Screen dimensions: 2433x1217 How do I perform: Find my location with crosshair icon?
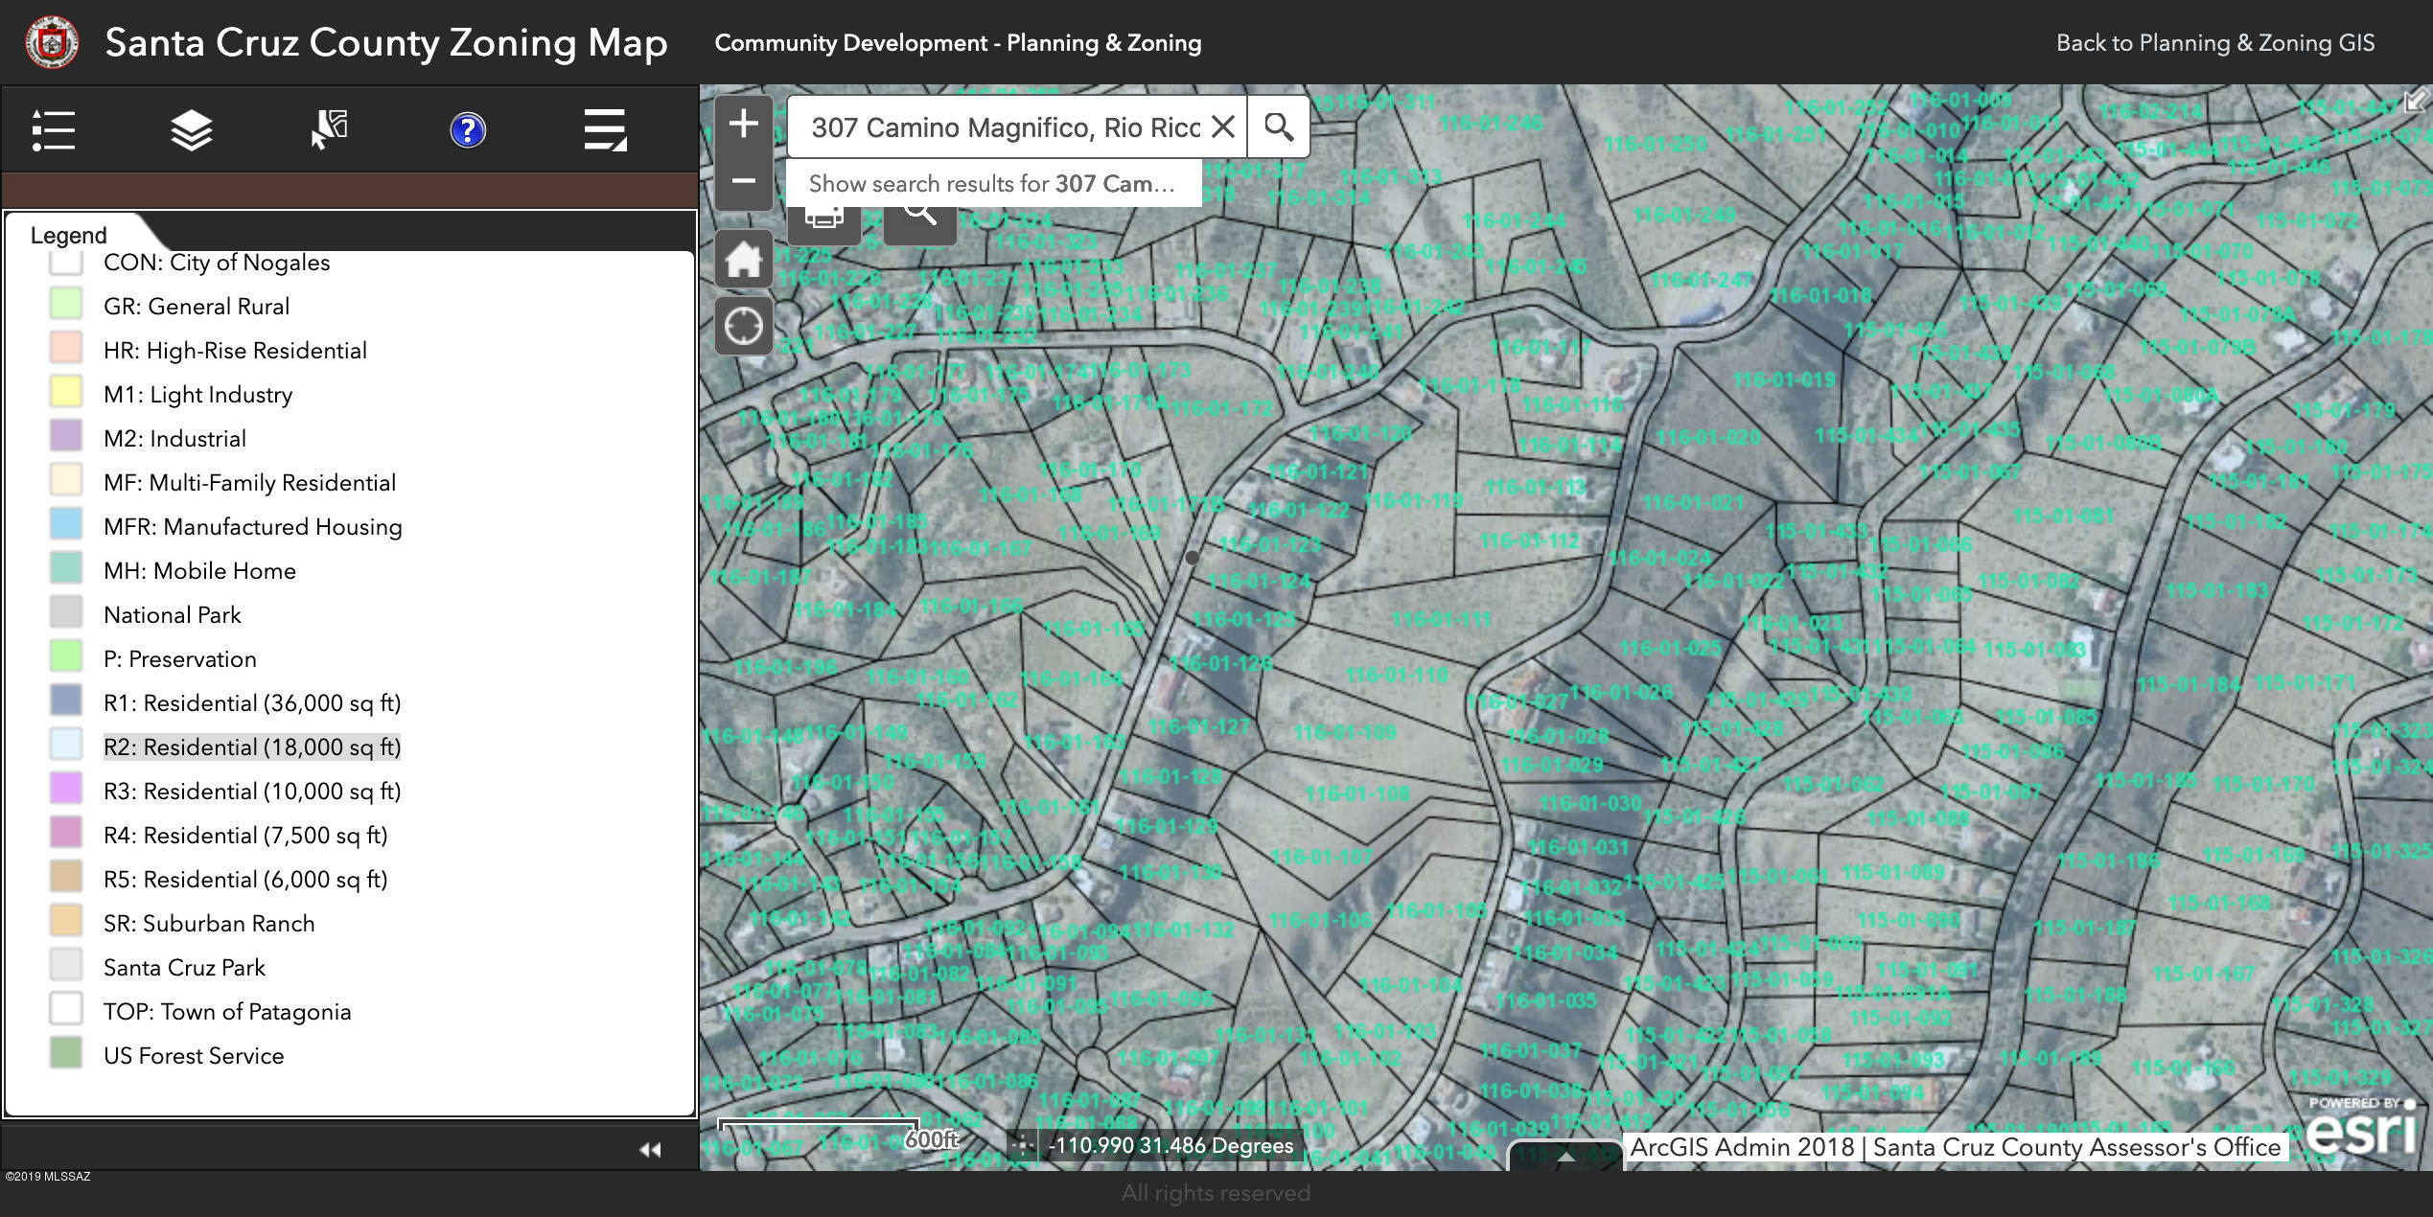coord(744,326)
